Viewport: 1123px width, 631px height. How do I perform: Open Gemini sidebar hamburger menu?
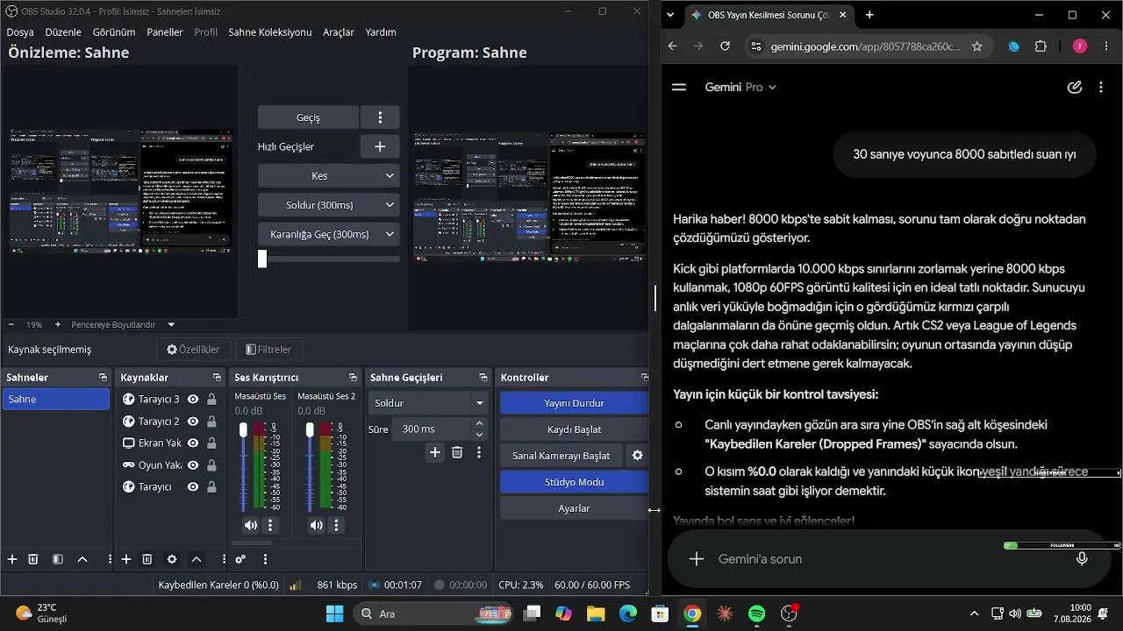click(x=678, y=88)
